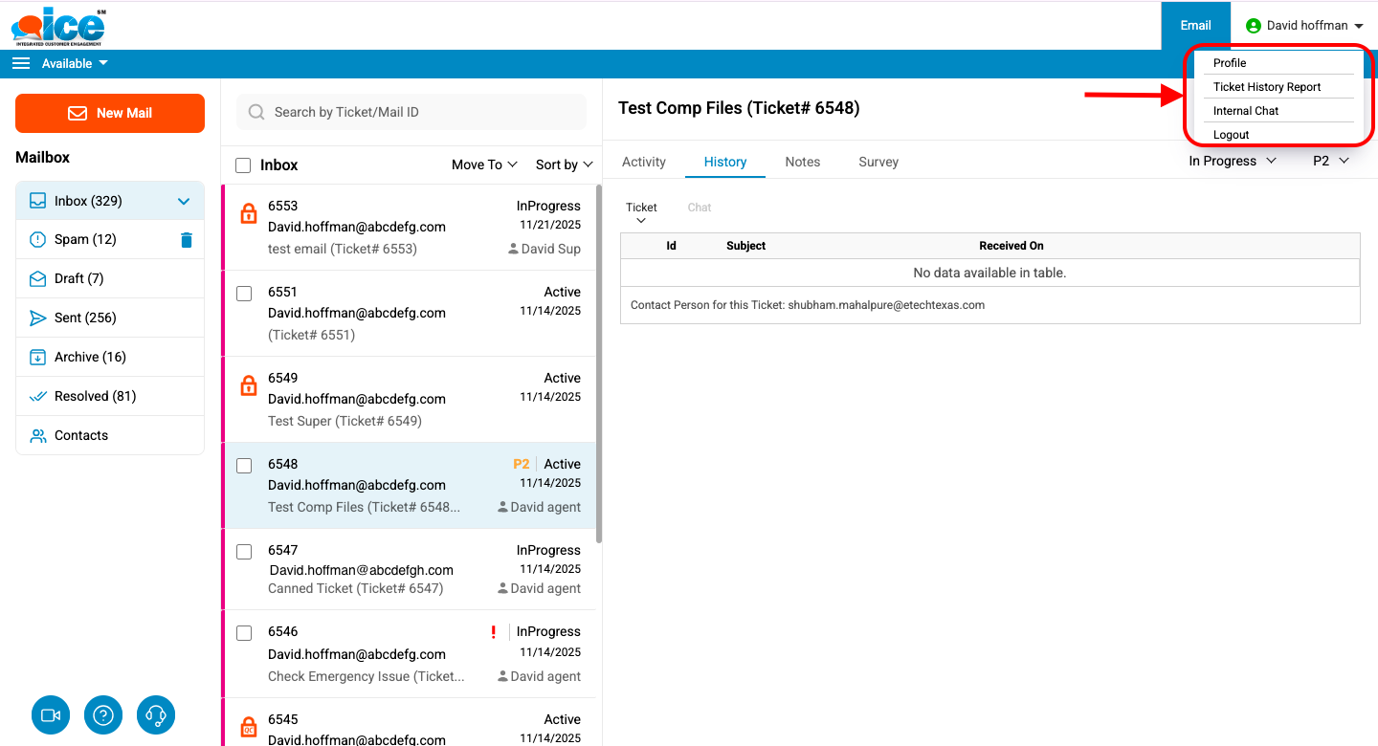Click the video camera icon button
This screenshot has height=746, width=1378.
[x=51, y=714]
